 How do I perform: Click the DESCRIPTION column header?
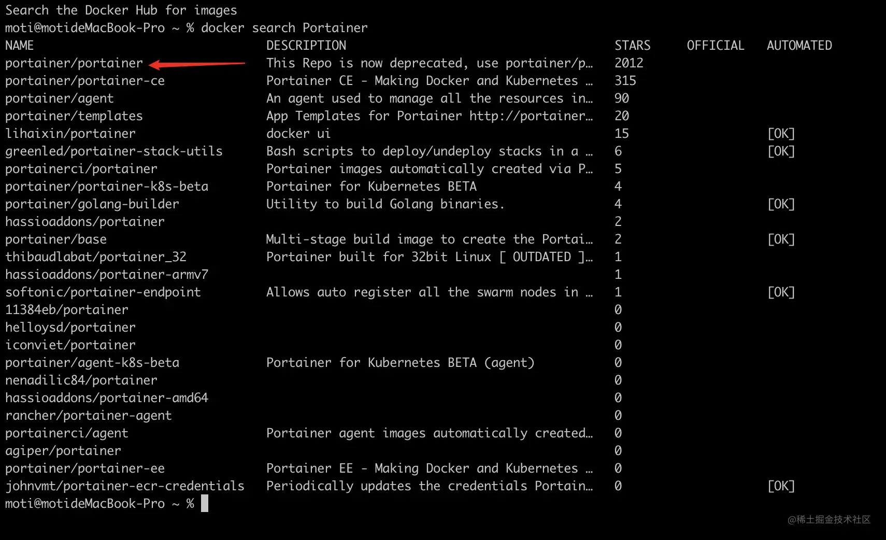click(x=306, y=46)
